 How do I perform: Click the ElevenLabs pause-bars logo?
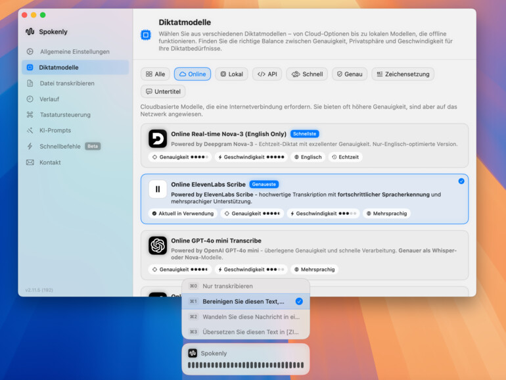tap(158, 189)
